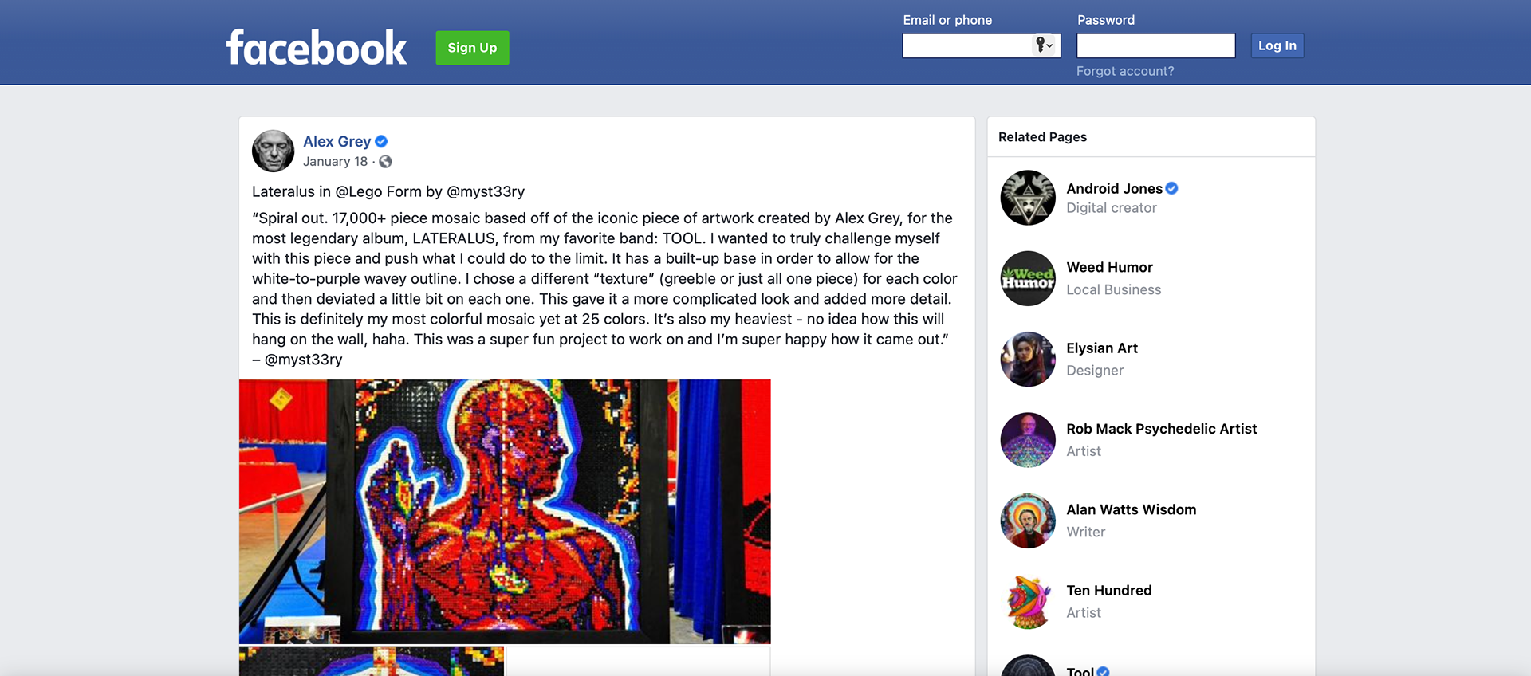Viewport: 1531px width, 676px height.
Task: Click the green Sign Up button
Action: pyautogui.click(x=472, y=48)
